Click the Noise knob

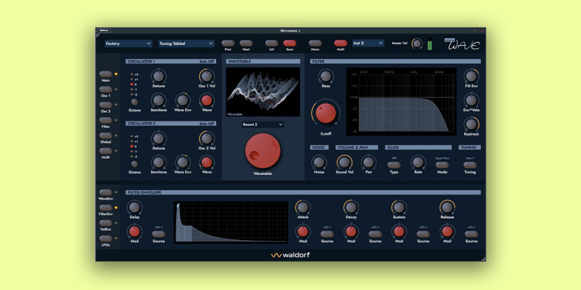click(x=318, y=162)
